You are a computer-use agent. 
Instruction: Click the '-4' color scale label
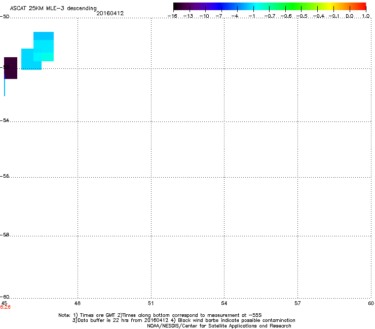pos(235,16)
